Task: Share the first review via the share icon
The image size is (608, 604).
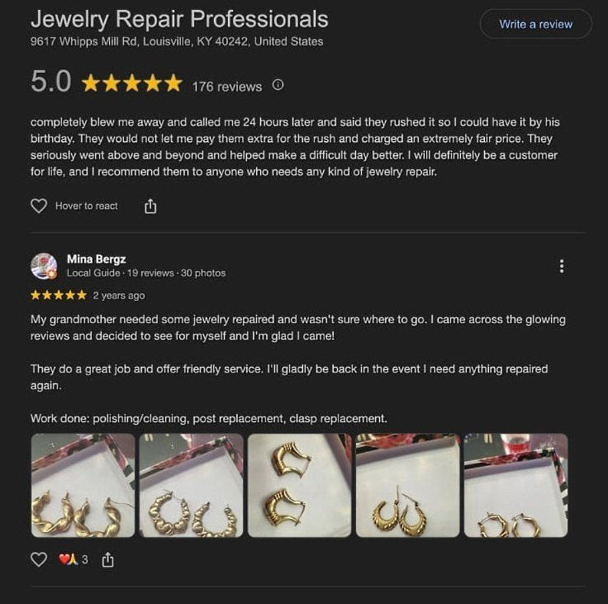Action: point(150,206)
